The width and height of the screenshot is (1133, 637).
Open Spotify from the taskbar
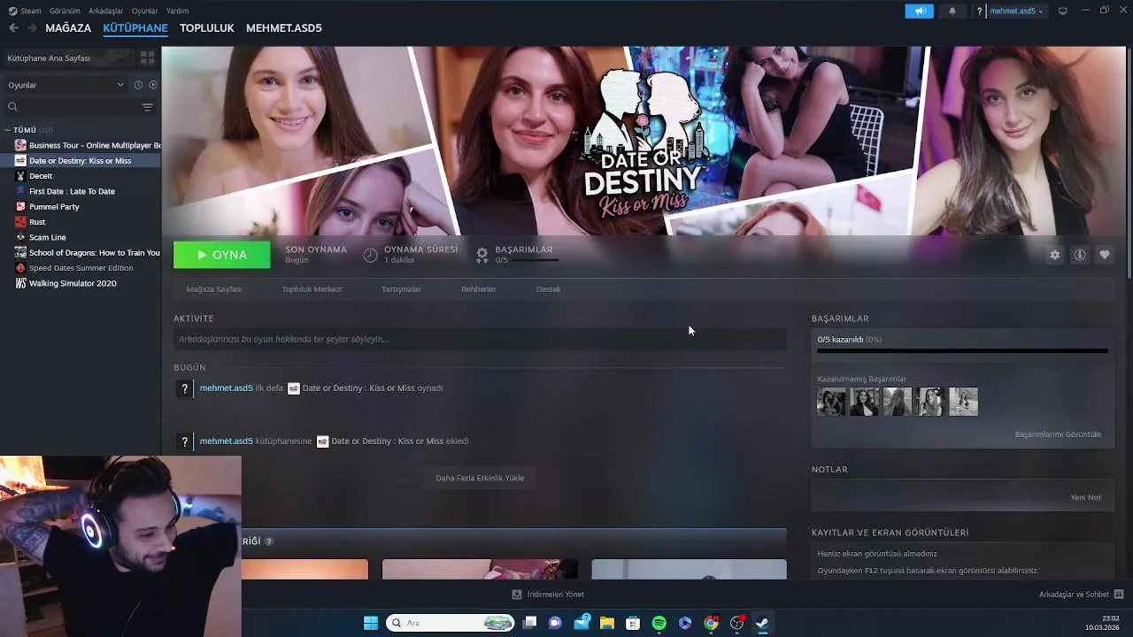click(x=659, y=623)
